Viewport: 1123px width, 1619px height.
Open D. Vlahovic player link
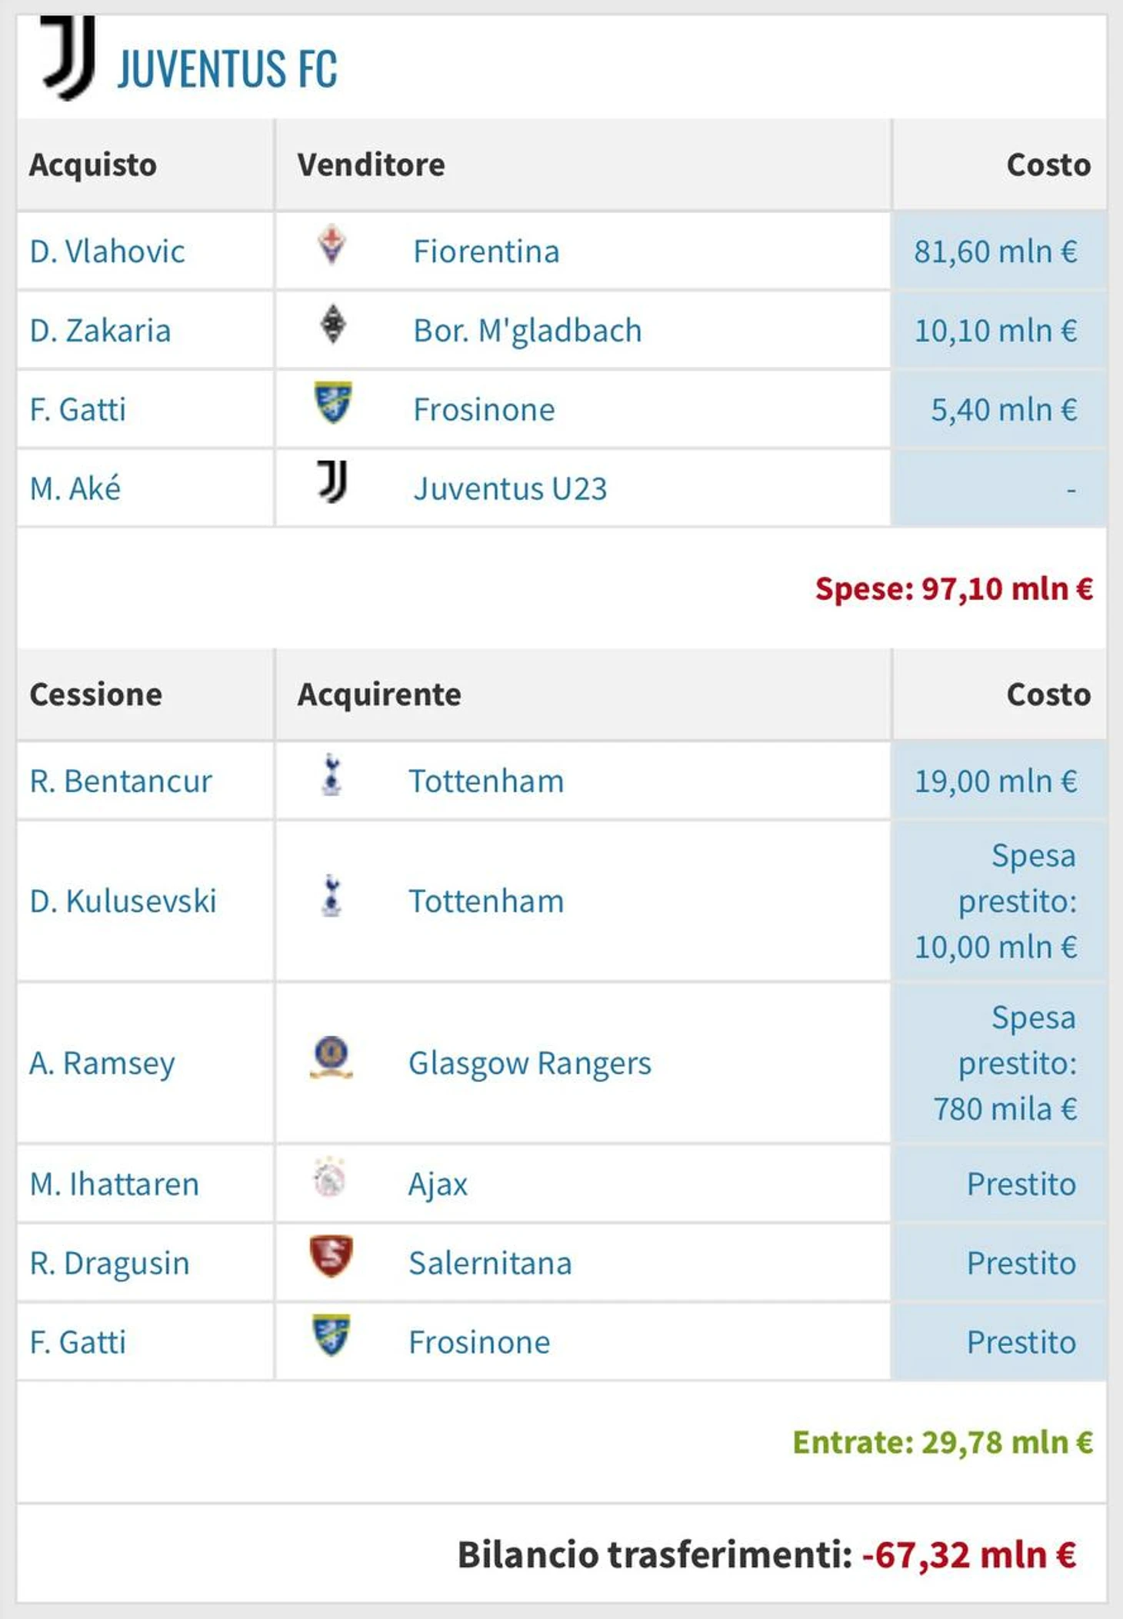(107, 252)
